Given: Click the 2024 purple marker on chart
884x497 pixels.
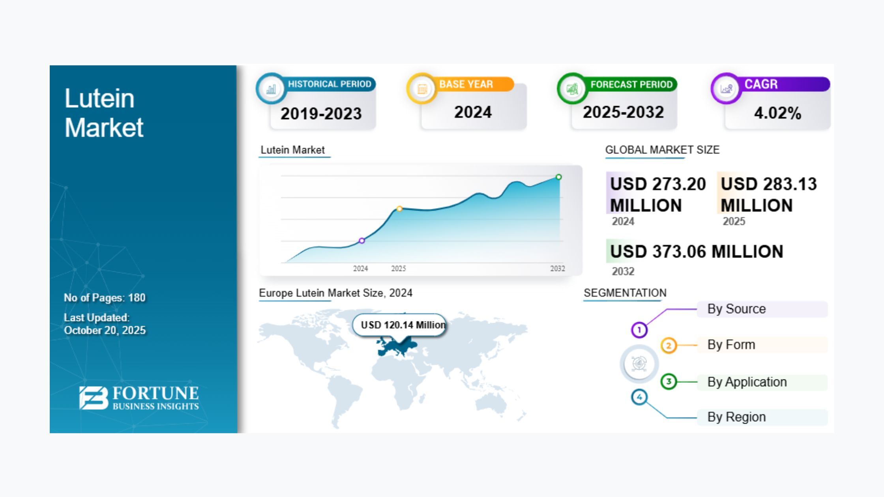Looking at the screenshot, I should click(361, 241).
